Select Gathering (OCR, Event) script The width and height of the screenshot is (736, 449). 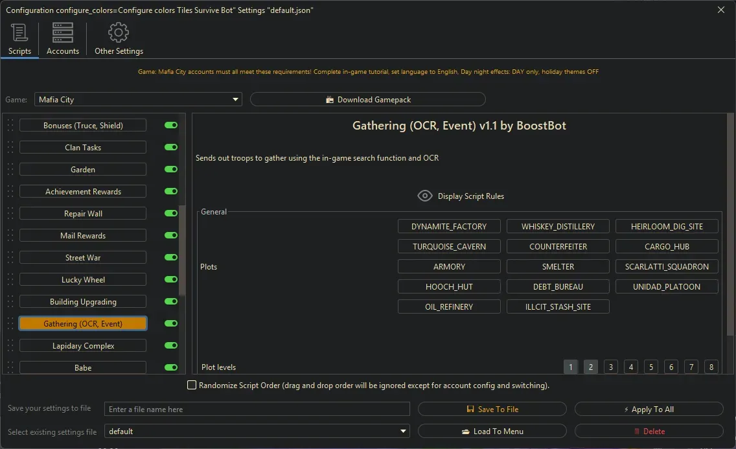point(83,324)
